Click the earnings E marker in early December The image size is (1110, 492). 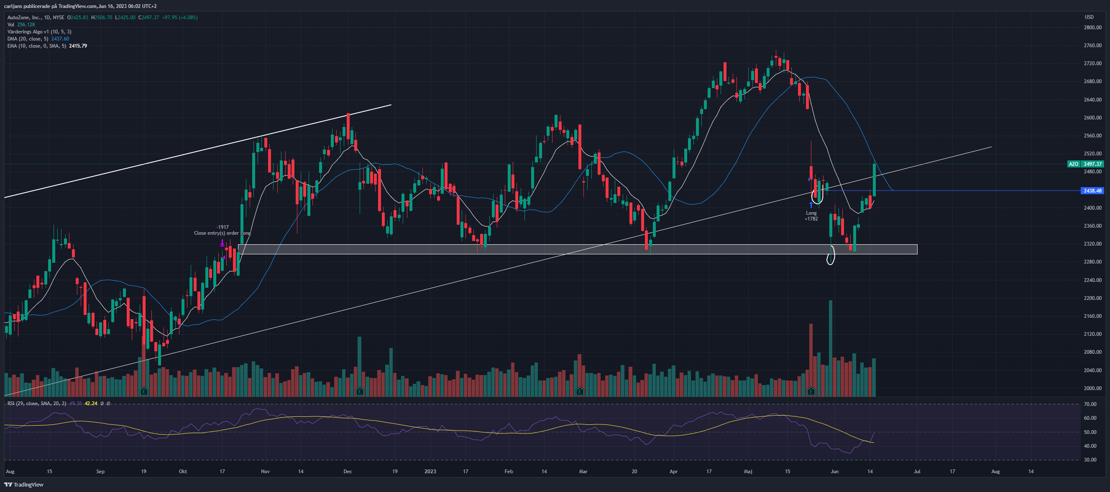pos(359,391)
